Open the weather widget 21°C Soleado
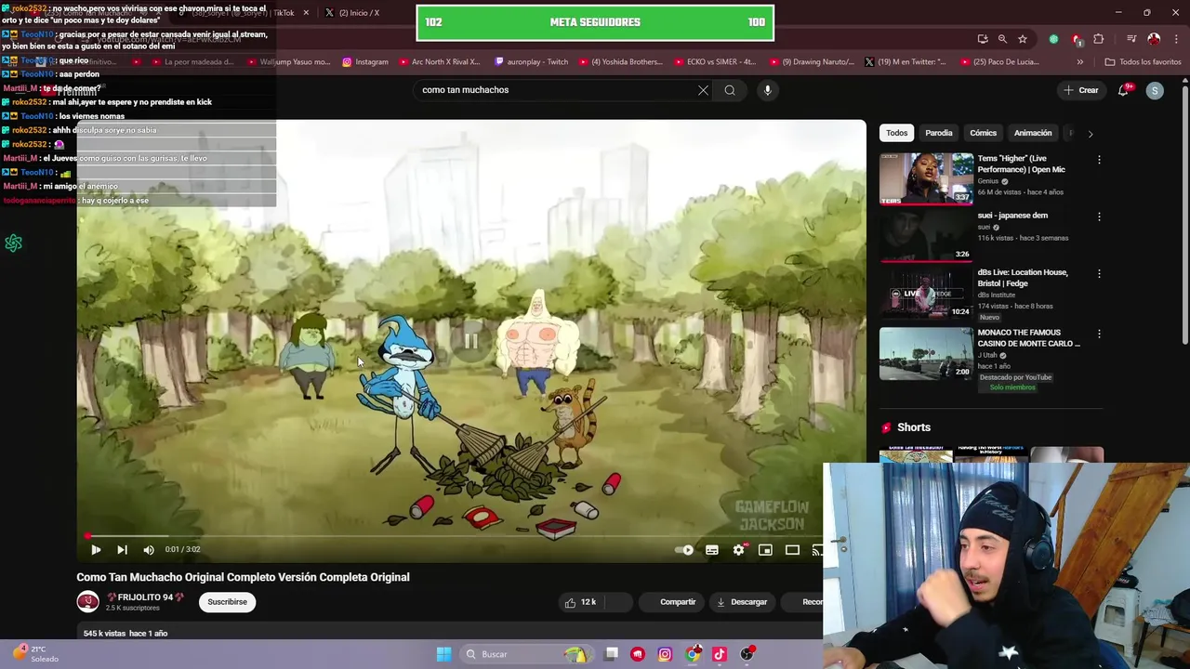This screenshot has width=1190, height=669. (37, 654)
